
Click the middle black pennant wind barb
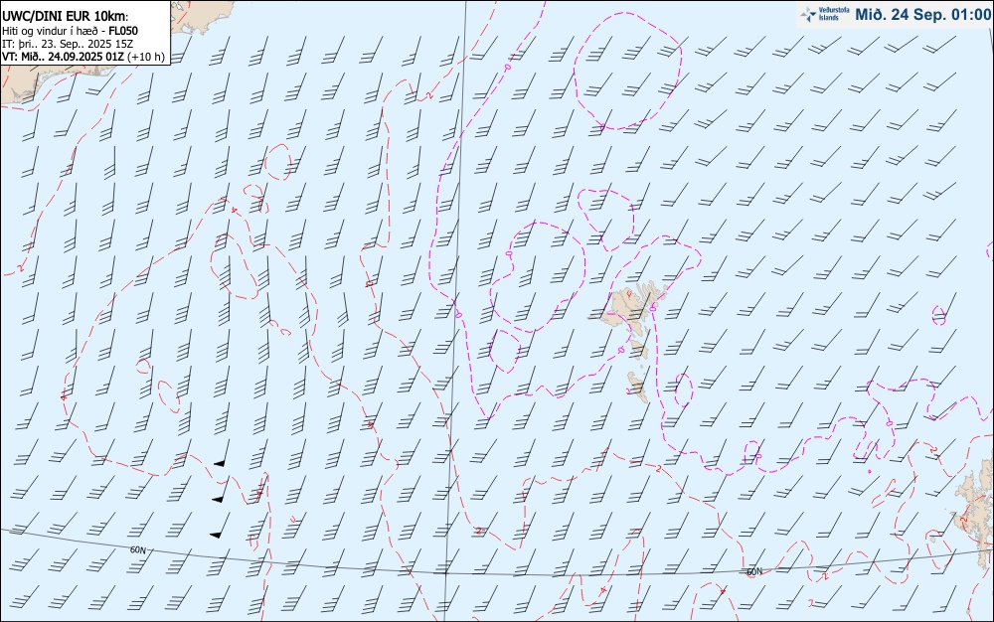[222, 490]
